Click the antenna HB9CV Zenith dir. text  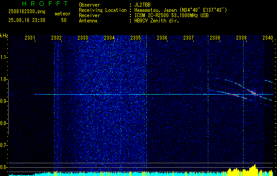click(x=157, y=21)
